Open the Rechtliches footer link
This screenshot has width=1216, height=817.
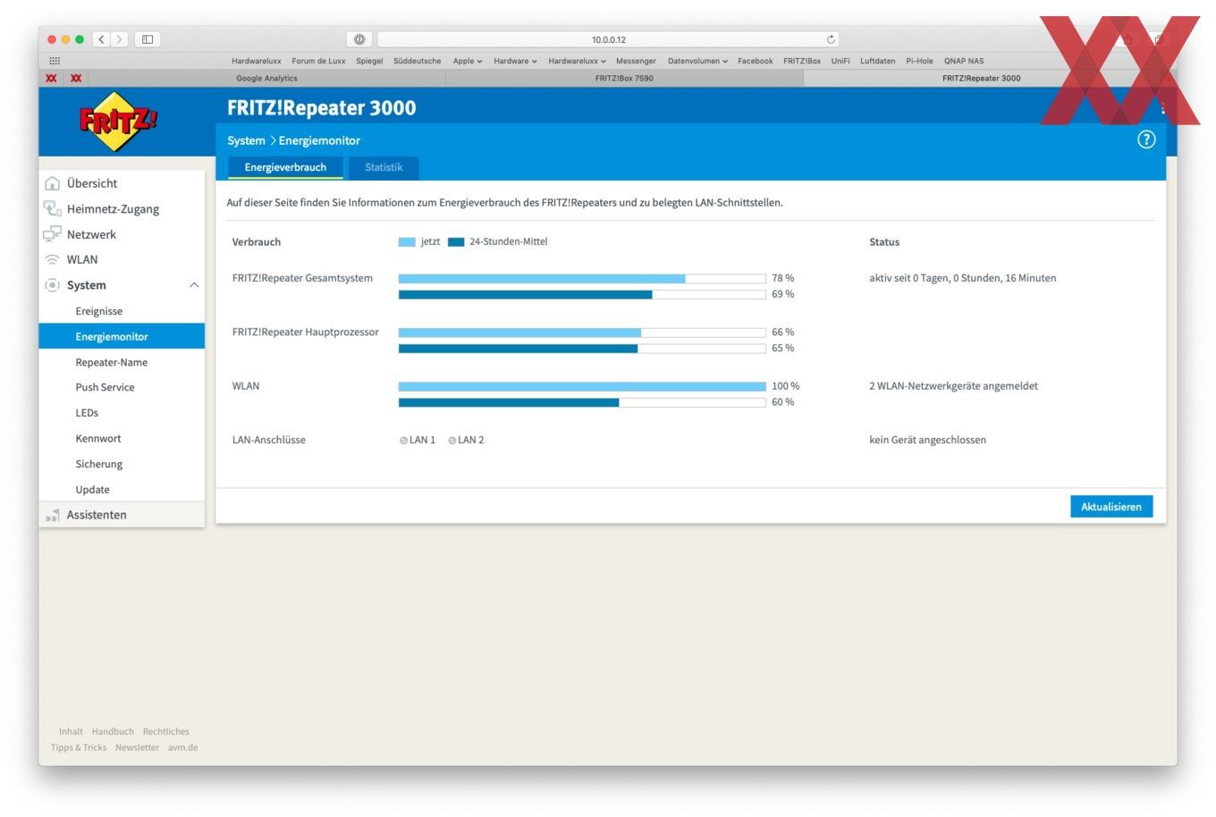[166, 731]
